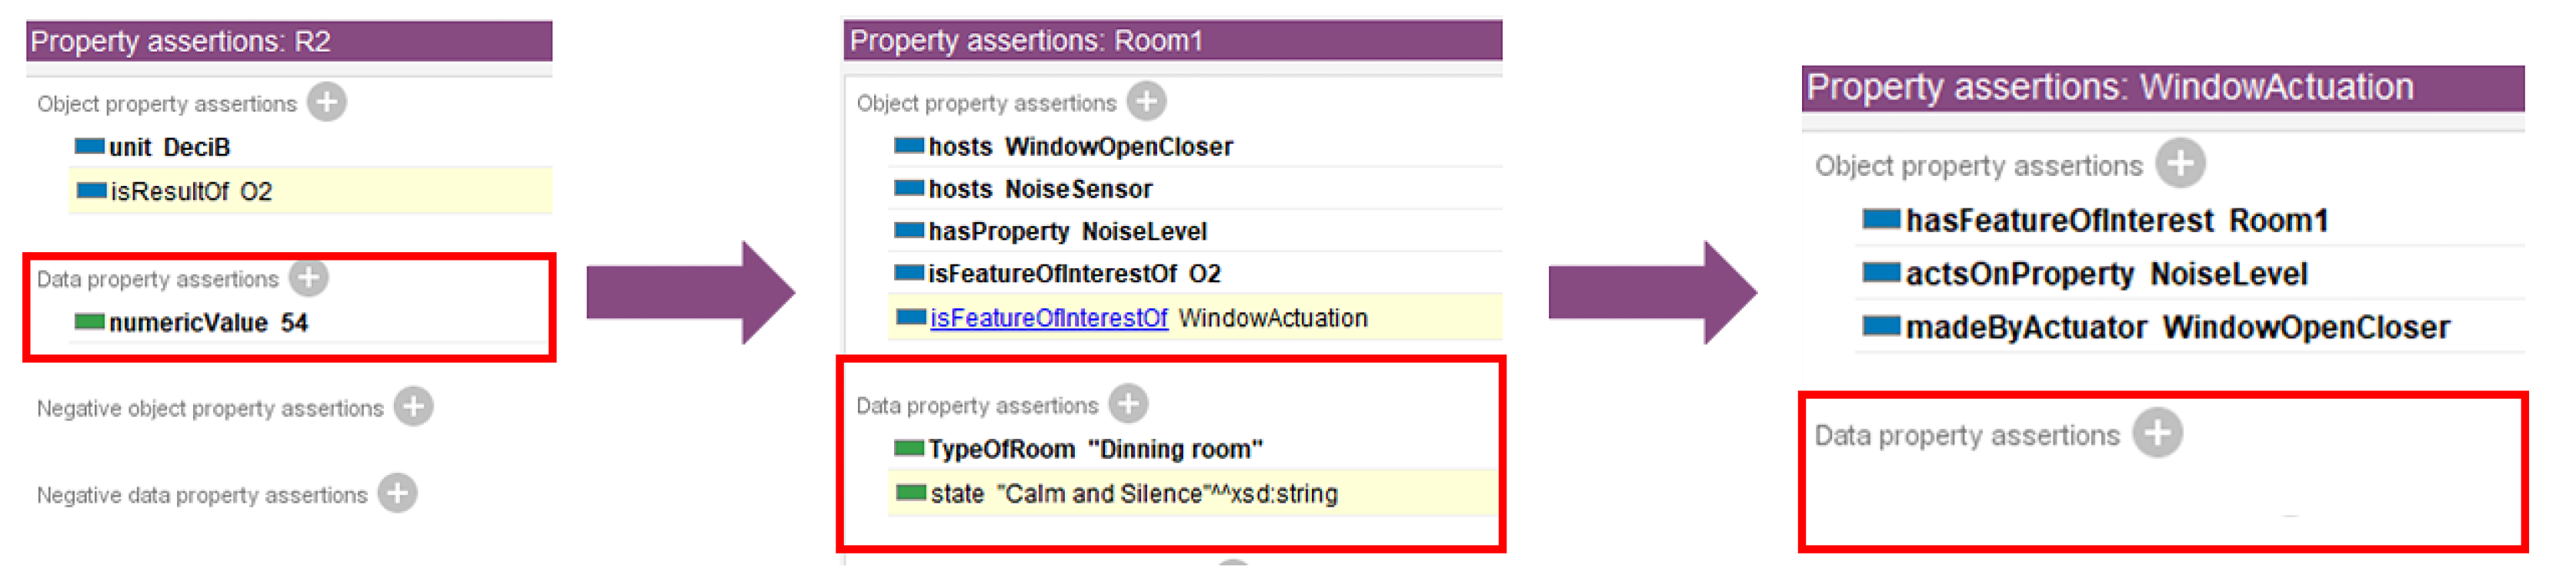Image resolution: width=2576 pixels, height=585 pixels.
Task: Select the isResultOf O2 assertion
Action: pyautogui.click(x=190, y=191)
